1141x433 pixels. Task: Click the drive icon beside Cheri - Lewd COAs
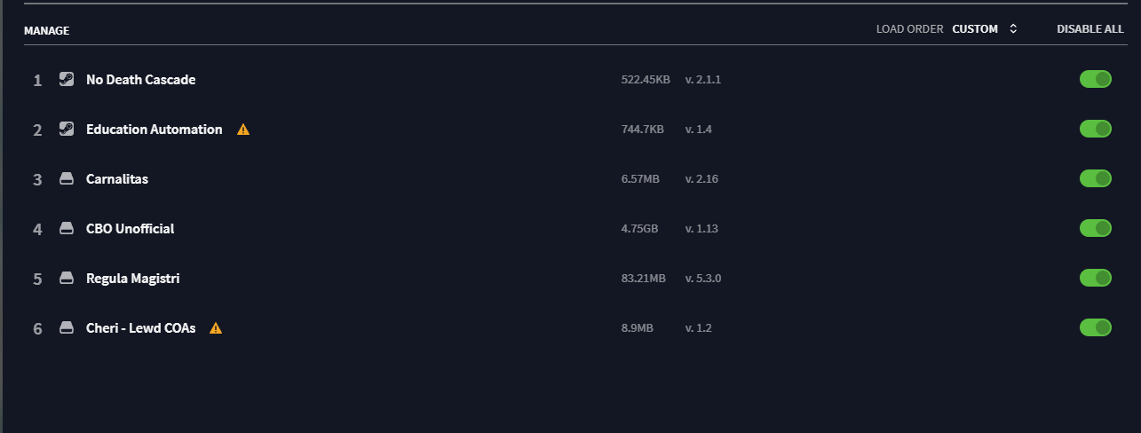point(67,328)
